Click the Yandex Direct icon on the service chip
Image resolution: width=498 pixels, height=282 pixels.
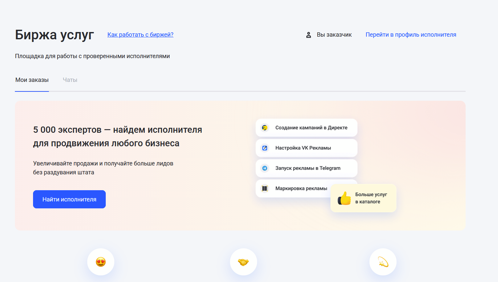pyautogui.click(x=265, y=127)
